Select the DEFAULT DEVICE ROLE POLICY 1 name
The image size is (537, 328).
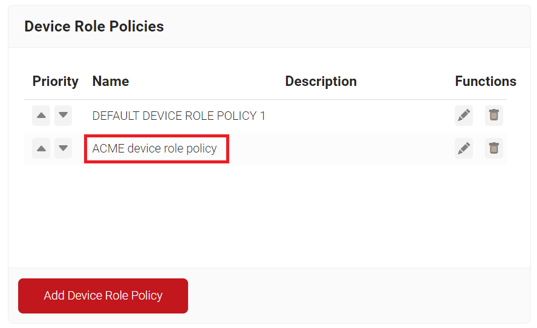(x=179, y=116)
